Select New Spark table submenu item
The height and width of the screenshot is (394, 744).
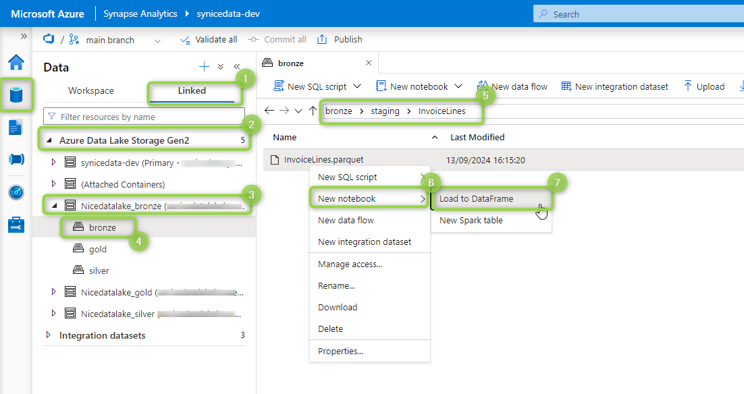pyautogui.click(x=491, y=220)
